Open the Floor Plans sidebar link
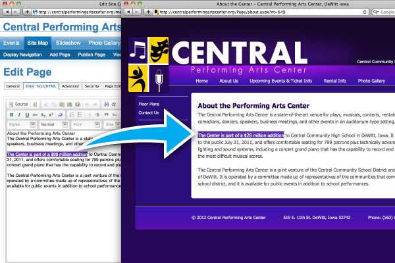 [x=149, y=104]
